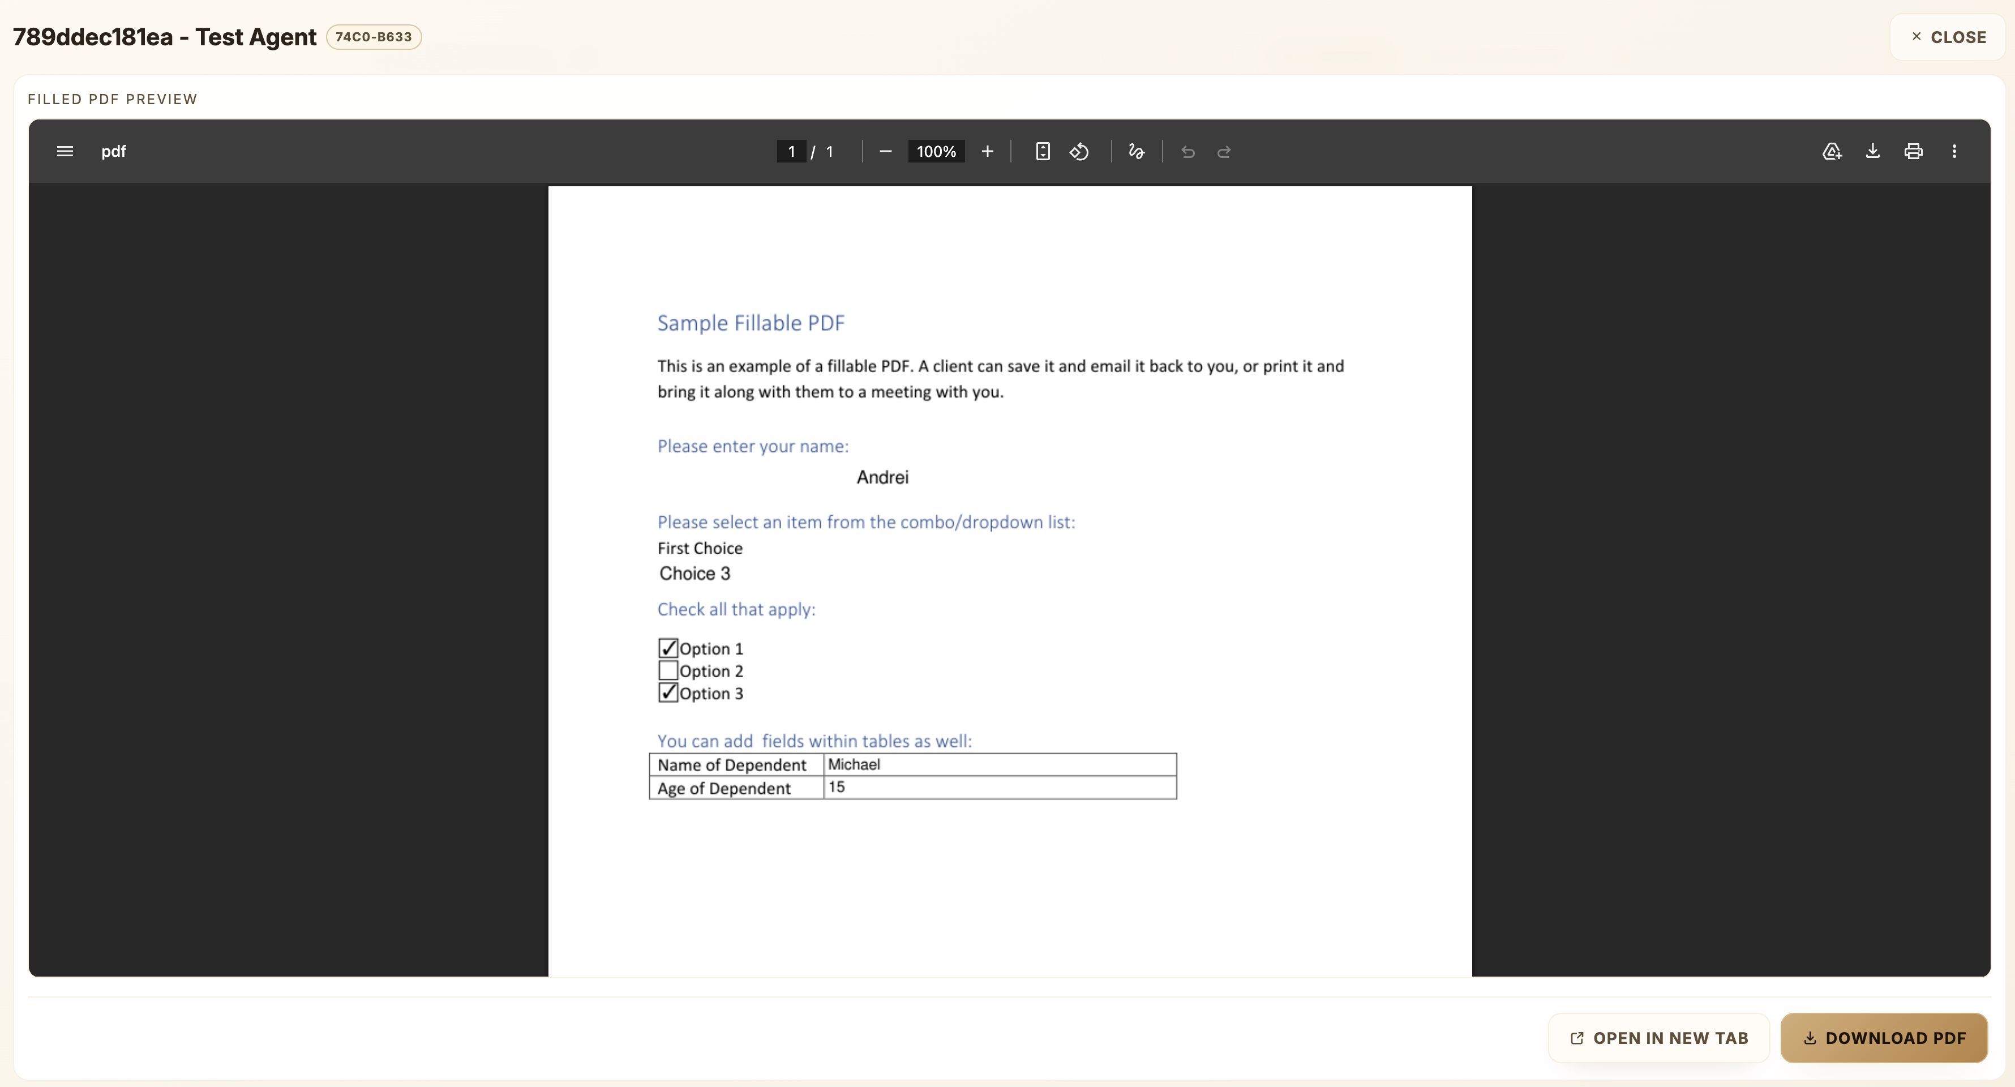Viewport: 2015px width, 1087px height.
Task: Click the Download PDF button
Action: 1884,1038
